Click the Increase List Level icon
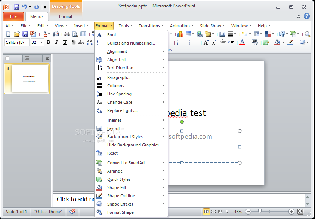315x219 pixels. click(231, 42)
